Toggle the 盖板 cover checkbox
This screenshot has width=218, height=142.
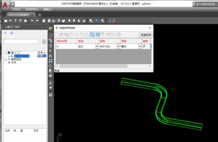(x=144, y=46)
